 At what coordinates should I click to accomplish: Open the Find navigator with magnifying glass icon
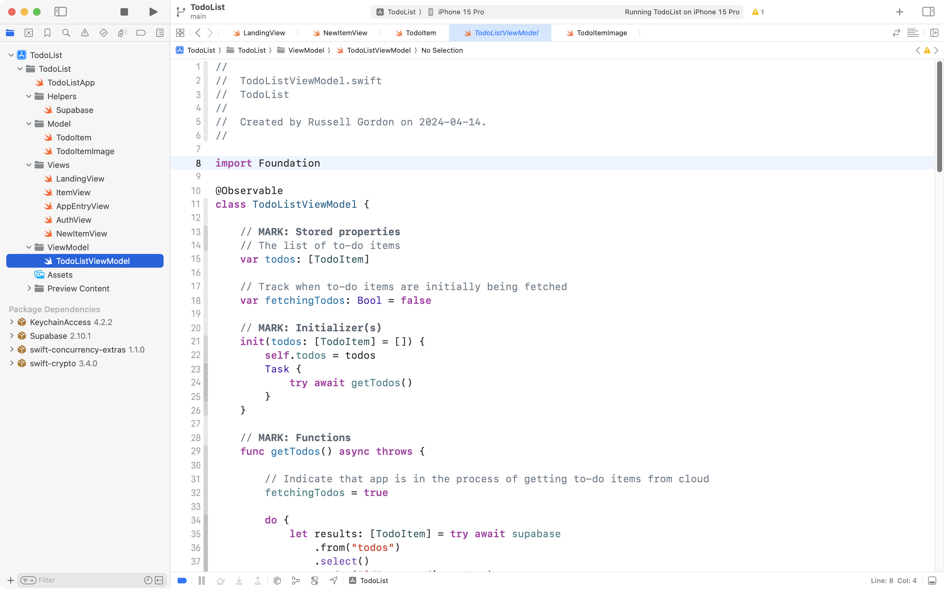[66, 33]
